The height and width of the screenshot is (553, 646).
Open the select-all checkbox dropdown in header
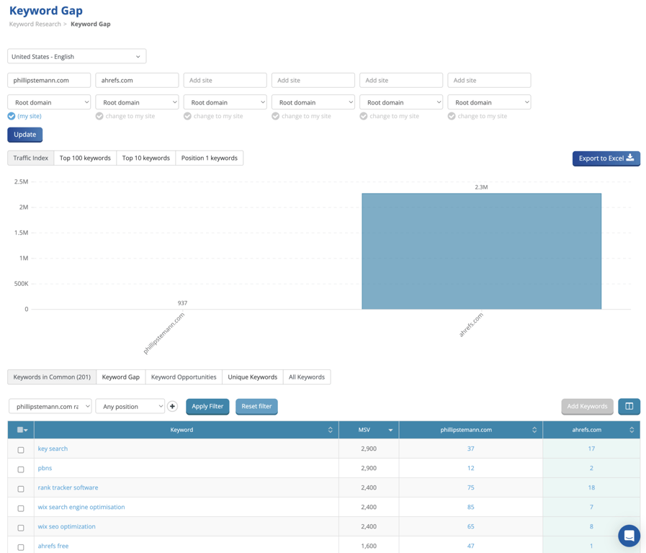tap(22, 430)
